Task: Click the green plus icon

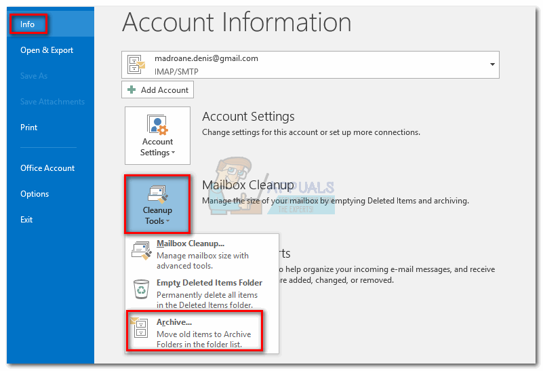Action: point(132,90)
